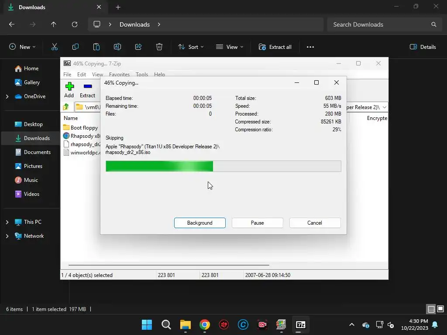The image size is (447, 335).
Task: Click Downloads in the address breadcrumb
Action: (134, 24)
